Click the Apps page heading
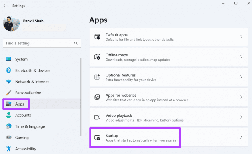Viewport: 252px width, 154px height. pyautogui.click(x=98, y=20)
